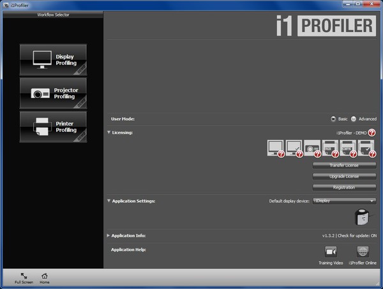Open the Printer Profiling workflow
The width and height of the screenshot is (383, 289).
[x=53, y=127]
